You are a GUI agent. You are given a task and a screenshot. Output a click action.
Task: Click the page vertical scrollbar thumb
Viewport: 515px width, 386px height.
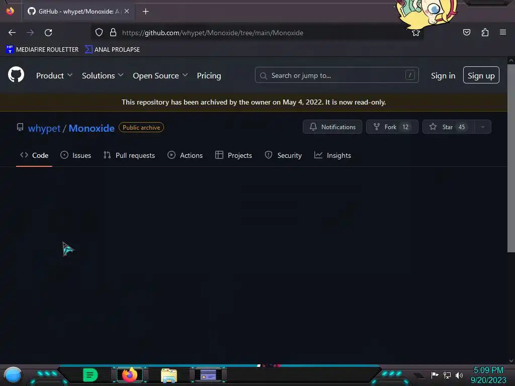[511, 158]
